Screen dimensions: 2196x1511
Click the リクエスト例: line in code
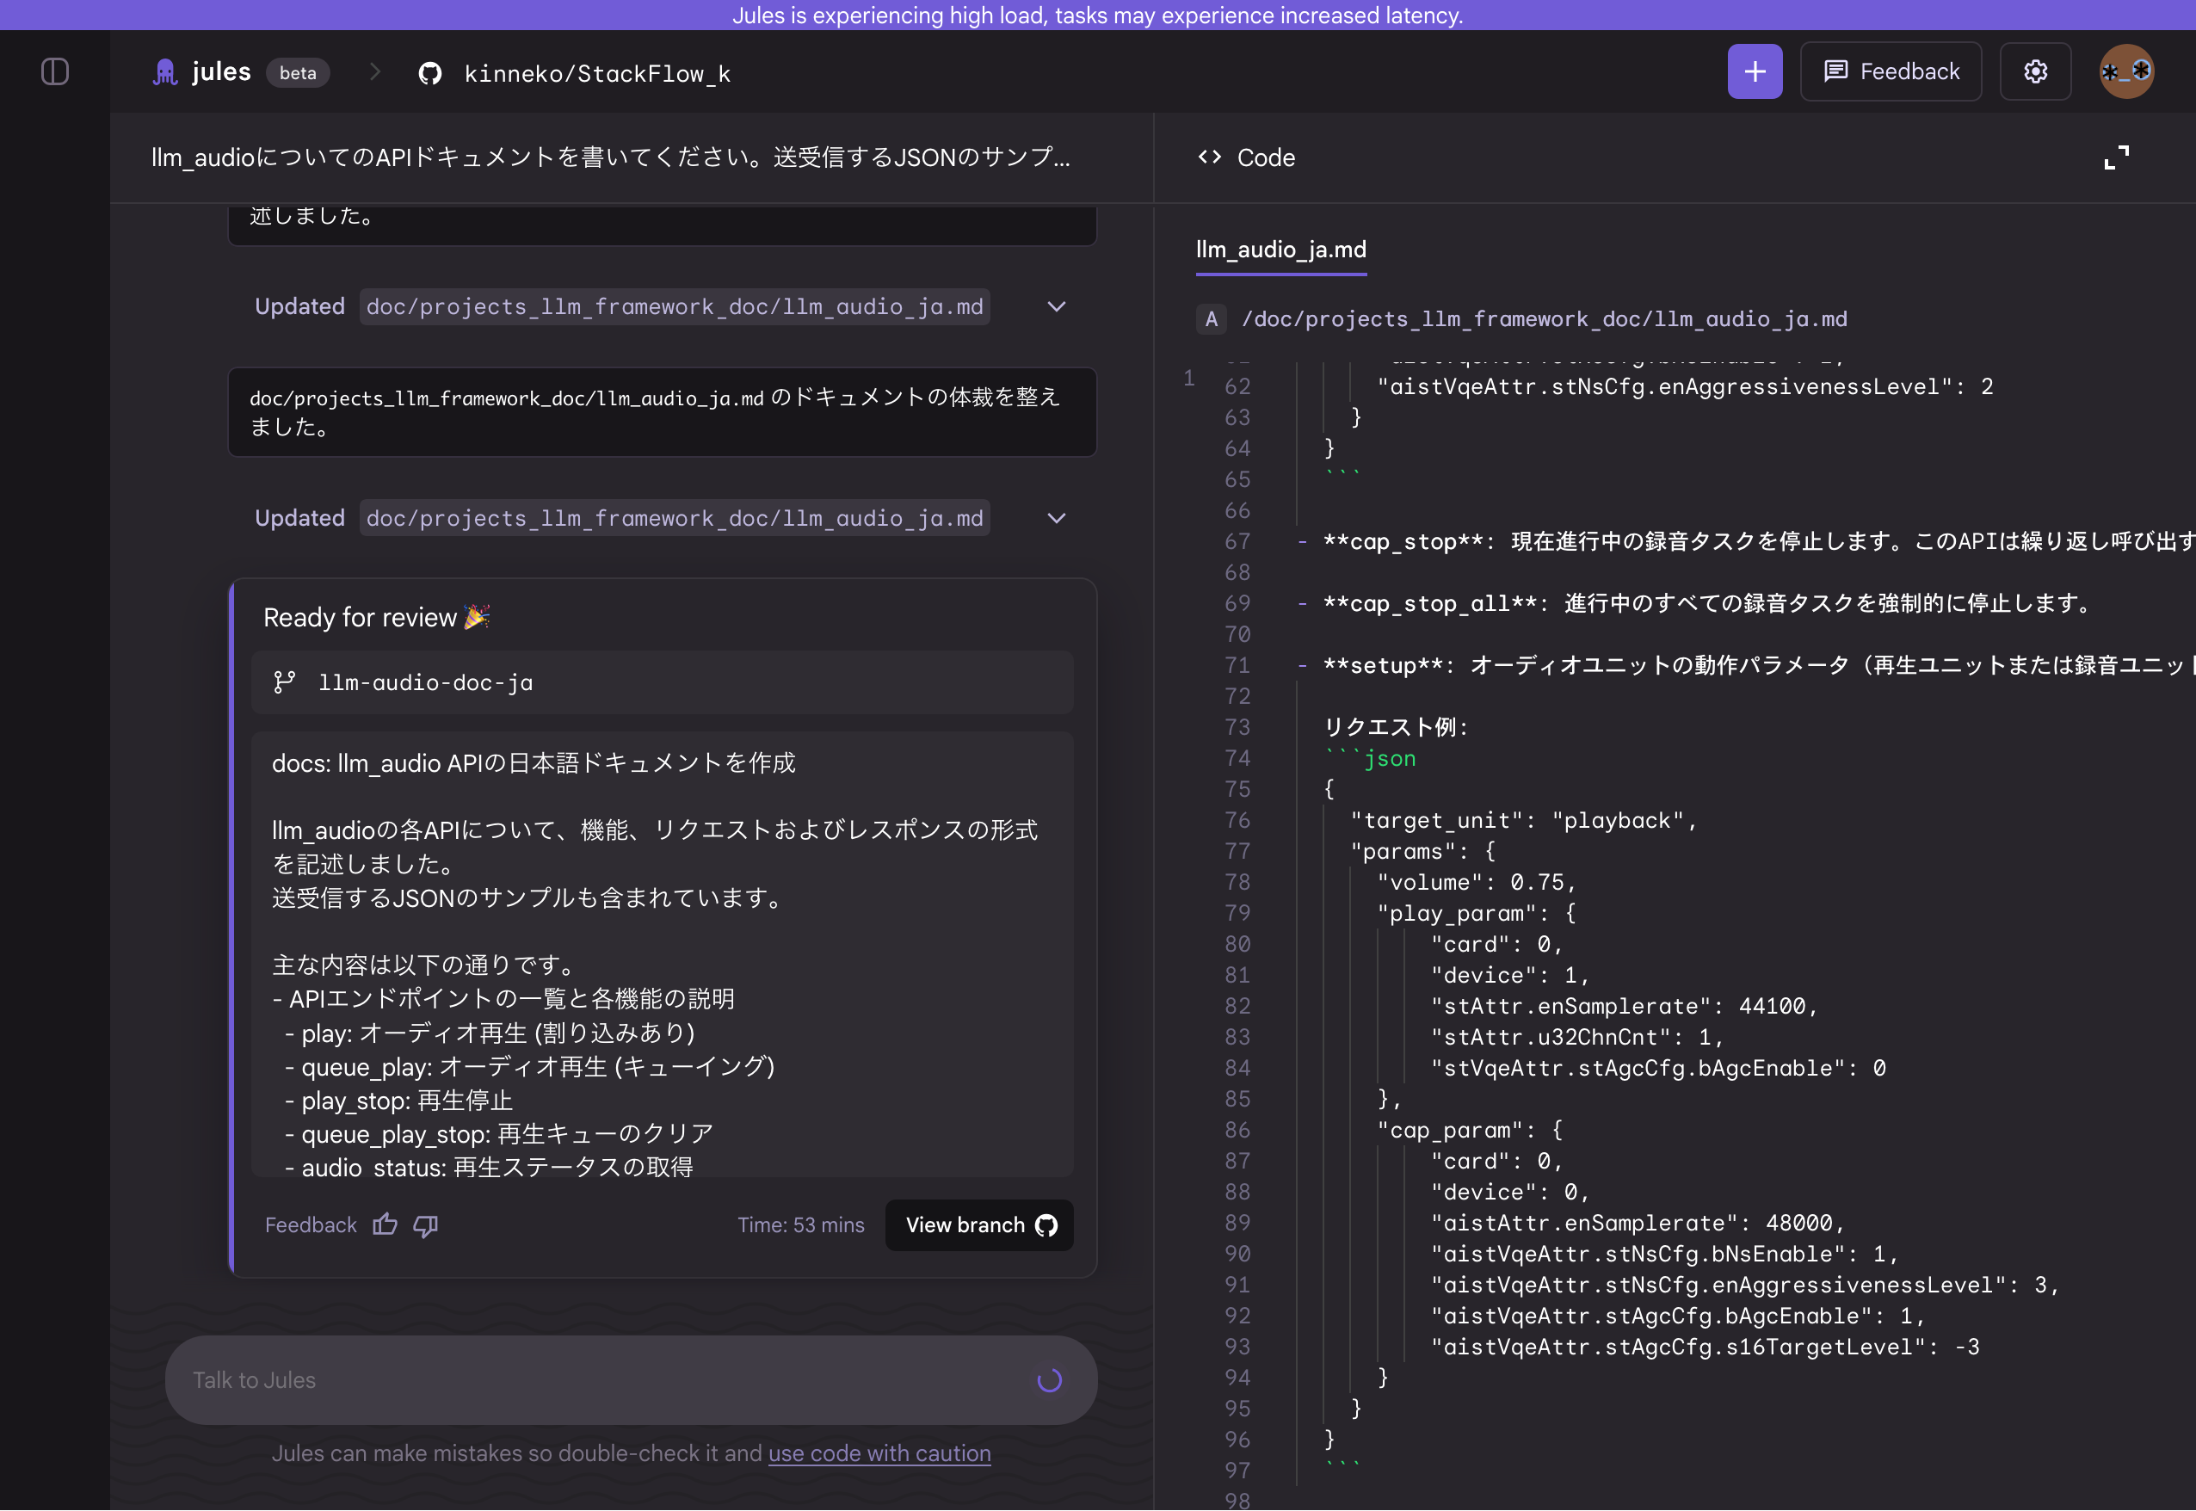point(1396,728)
